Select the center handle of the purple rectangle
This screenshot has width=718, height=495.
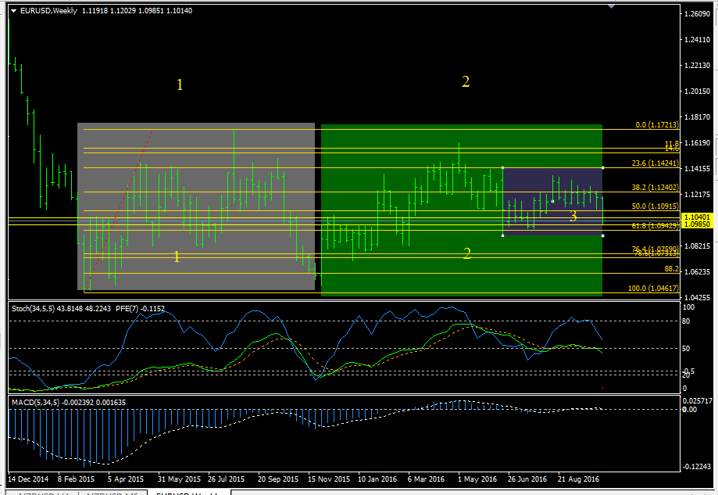(552, 201)
